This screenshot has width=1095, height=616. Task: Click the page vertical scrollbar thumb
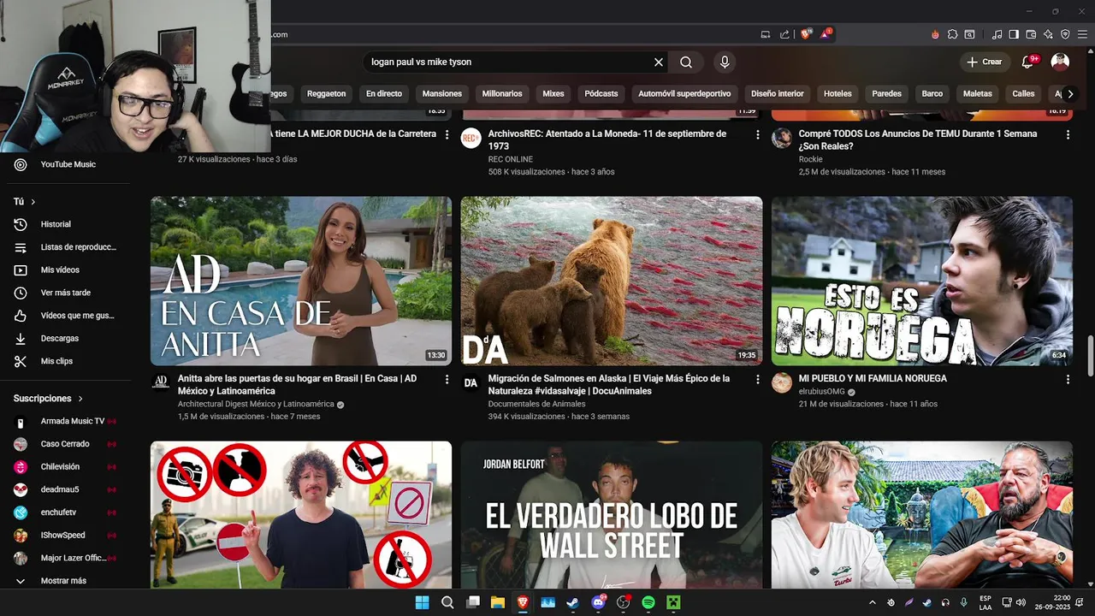(1090, 355)
